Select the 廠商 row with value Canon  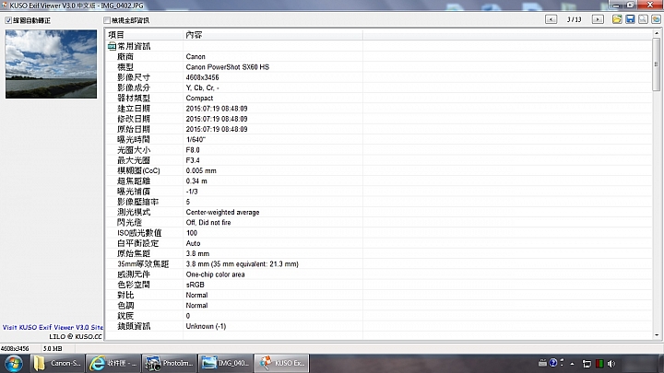[x=379, y=57]
